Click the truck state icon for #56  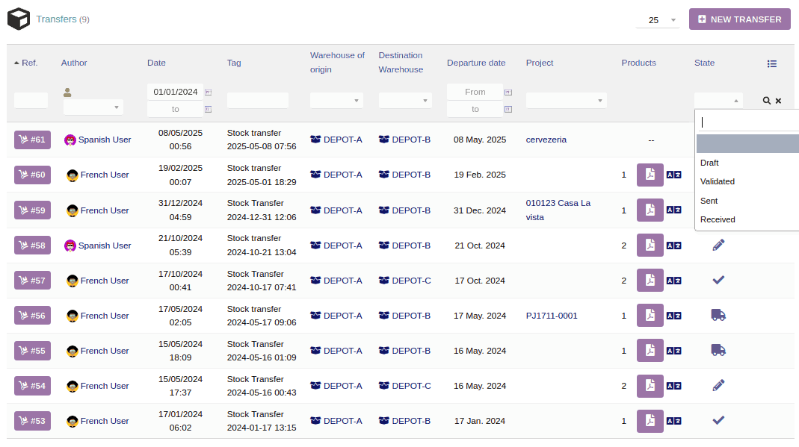pos(718,315)
